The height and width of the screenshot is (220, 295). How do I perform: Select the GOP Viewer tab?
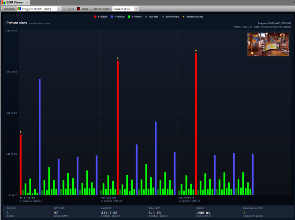[x=15, y=2]
